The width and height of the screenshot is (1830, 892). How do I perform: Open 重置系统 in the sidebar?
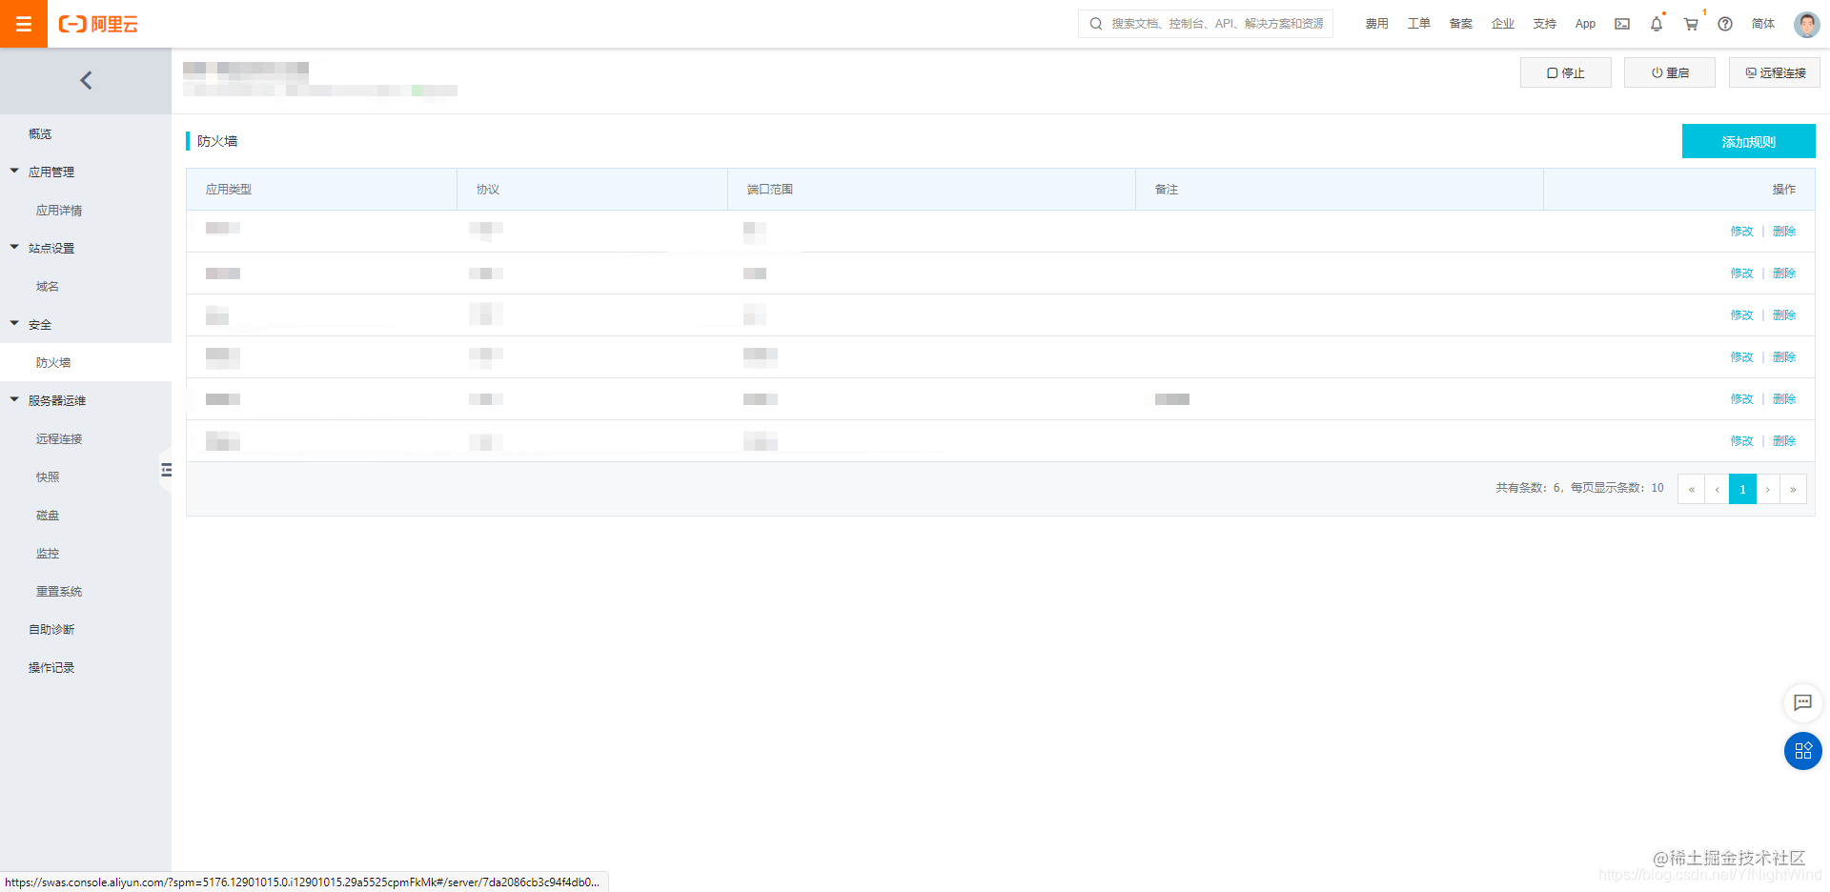click(59, 592)
